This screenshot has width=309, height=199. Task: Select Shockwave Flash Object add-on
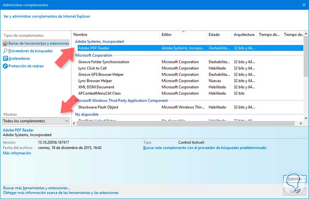98,107
